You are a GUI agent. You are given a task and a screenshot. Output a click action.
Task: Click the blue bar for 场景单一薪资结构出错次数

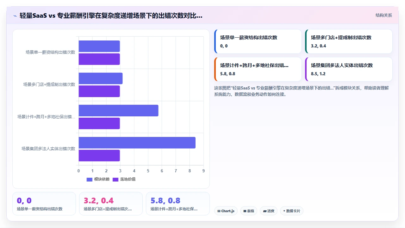point(99,46)
